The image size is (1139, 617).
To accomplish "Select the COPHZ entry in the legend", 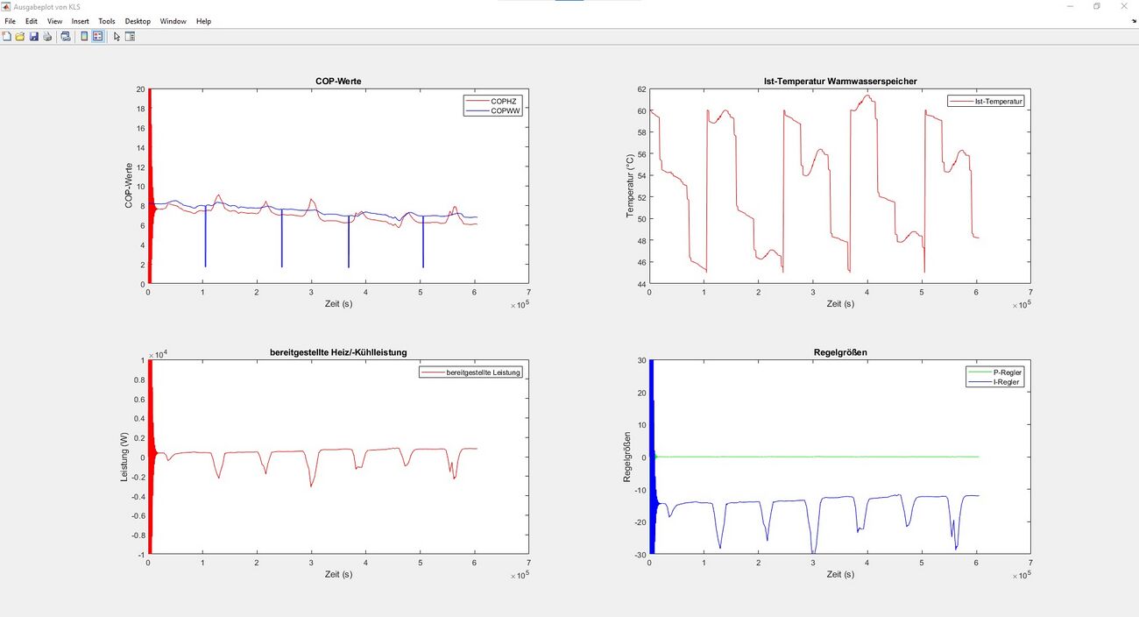I will (x=504, y=102).
